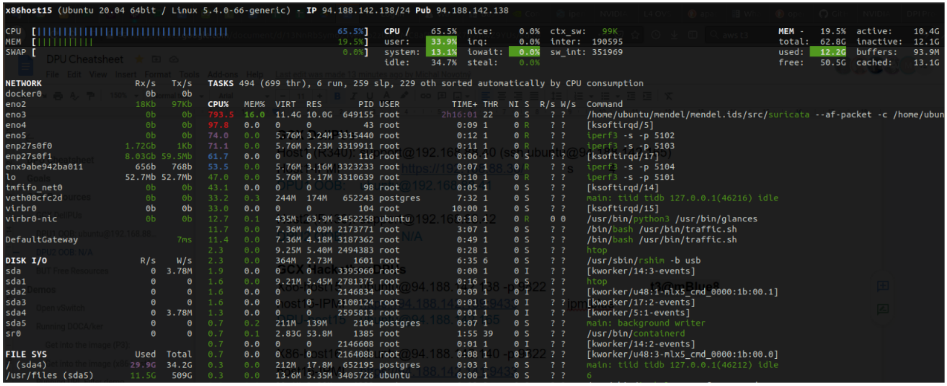
Task: Select the iperf3 -s -p 5102 process
Action: point(630,135)
